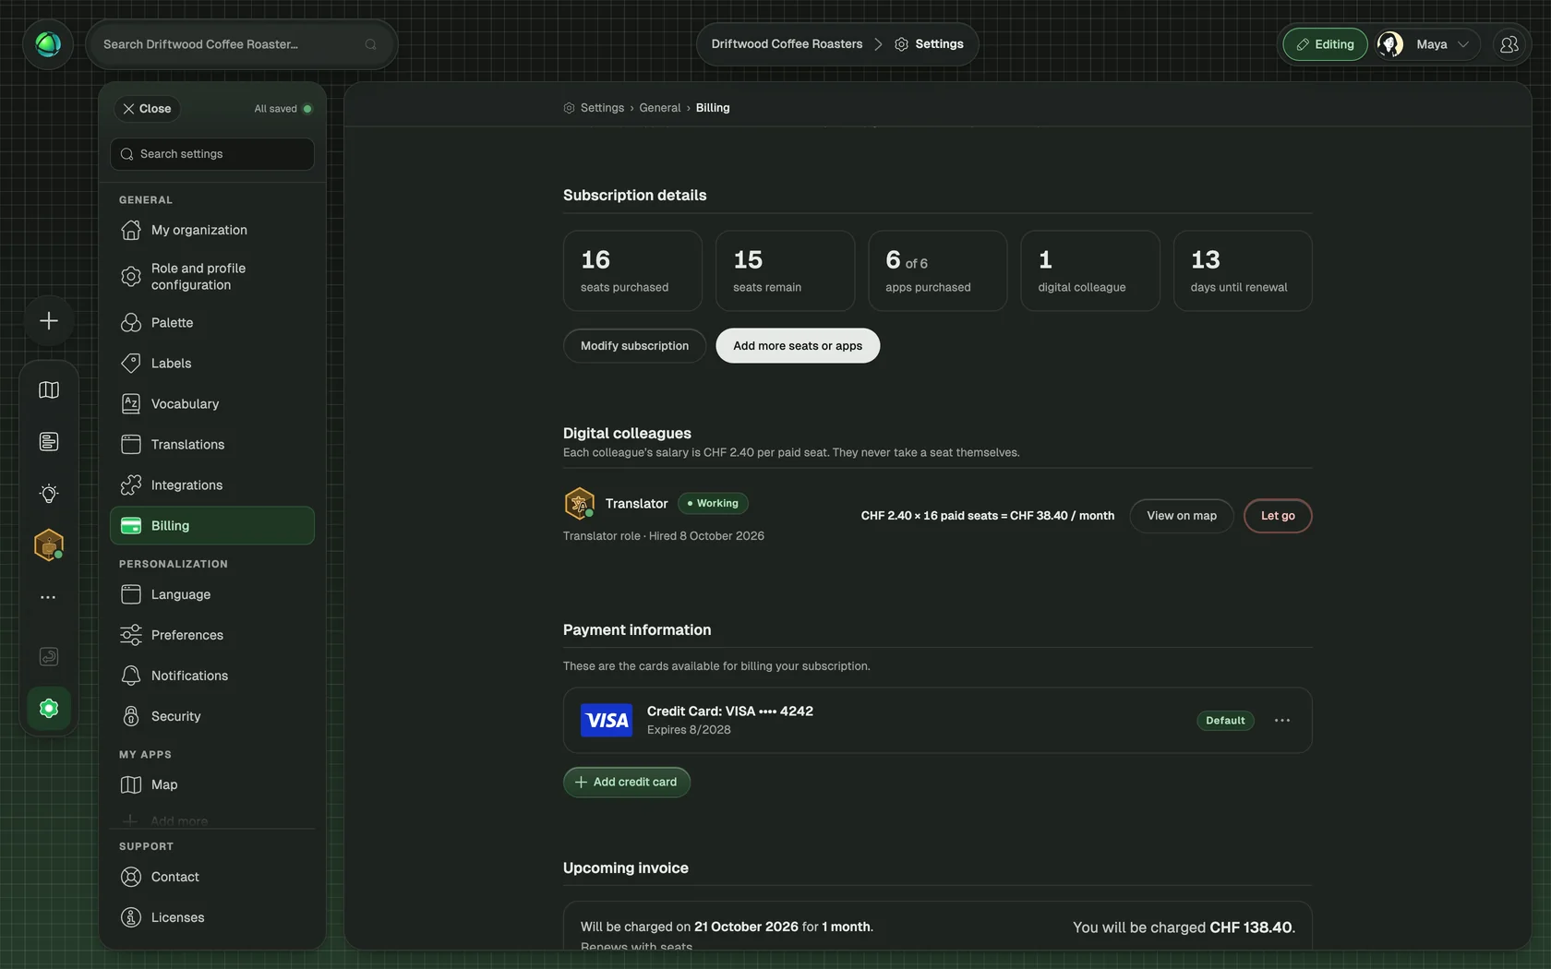
Task: Open Security settings
Action: click(x=212, y=716)
